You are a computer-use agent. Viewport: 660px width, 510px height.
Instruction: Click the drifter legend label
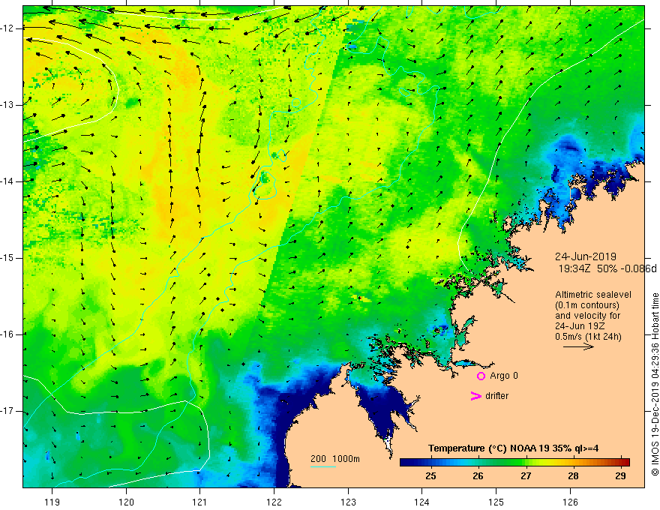click(x=496, y=396)
